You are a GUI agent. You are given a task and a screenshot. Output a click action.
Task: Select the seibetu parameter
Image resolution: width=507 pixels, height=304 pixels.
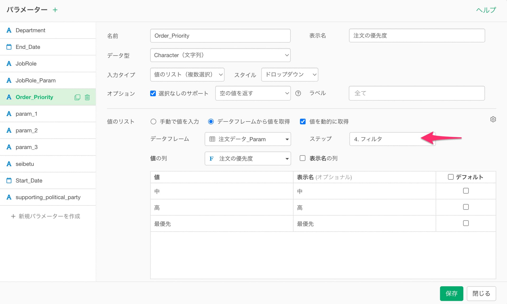(x=48, y=164)
